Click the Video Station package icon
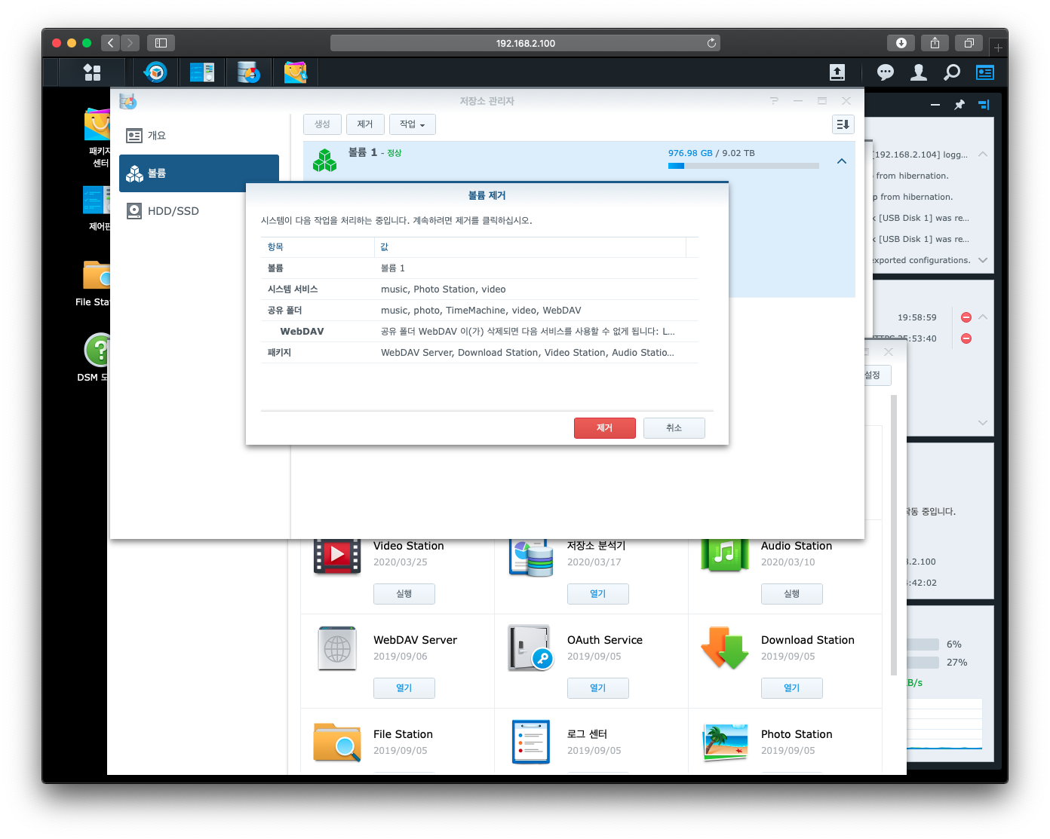Image resolution: width=1050 pixels, height=839 pixels. point(337,556)
